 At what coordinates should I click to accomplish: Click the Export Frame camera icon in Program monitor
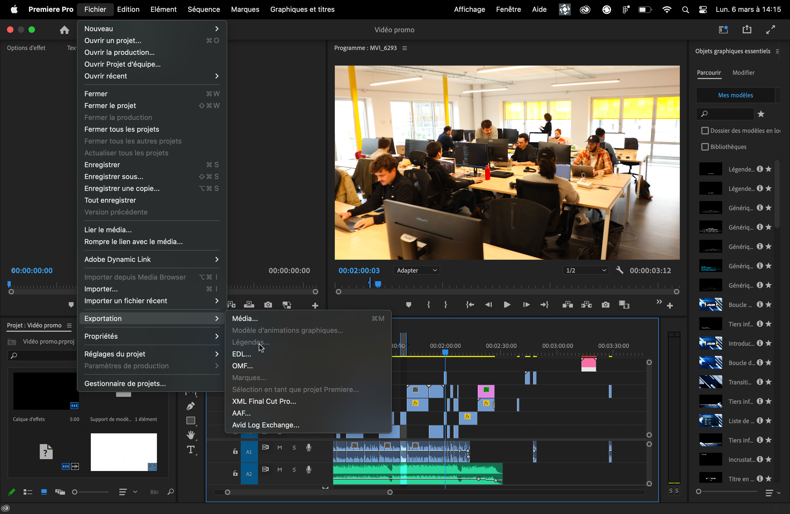[605, 305]
